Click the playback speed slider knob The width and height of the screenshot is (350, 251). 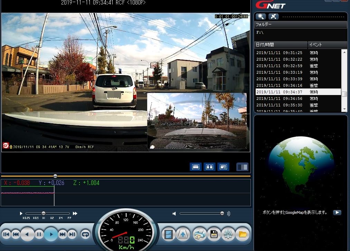pos(44,213)
